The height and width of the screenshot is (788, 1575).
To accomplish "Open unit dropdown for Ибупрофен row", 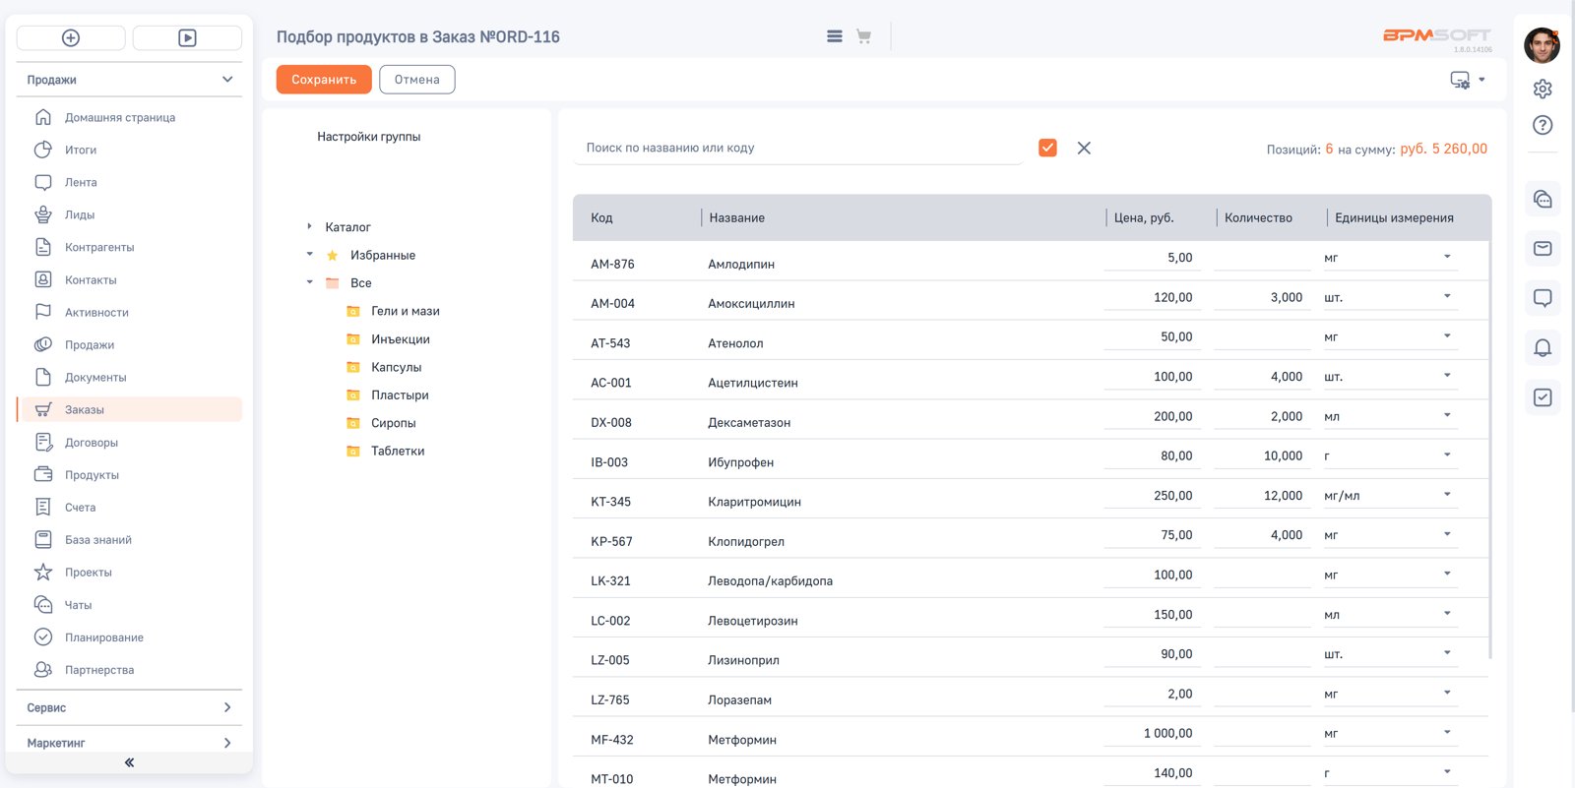I will pos(1447,455).
